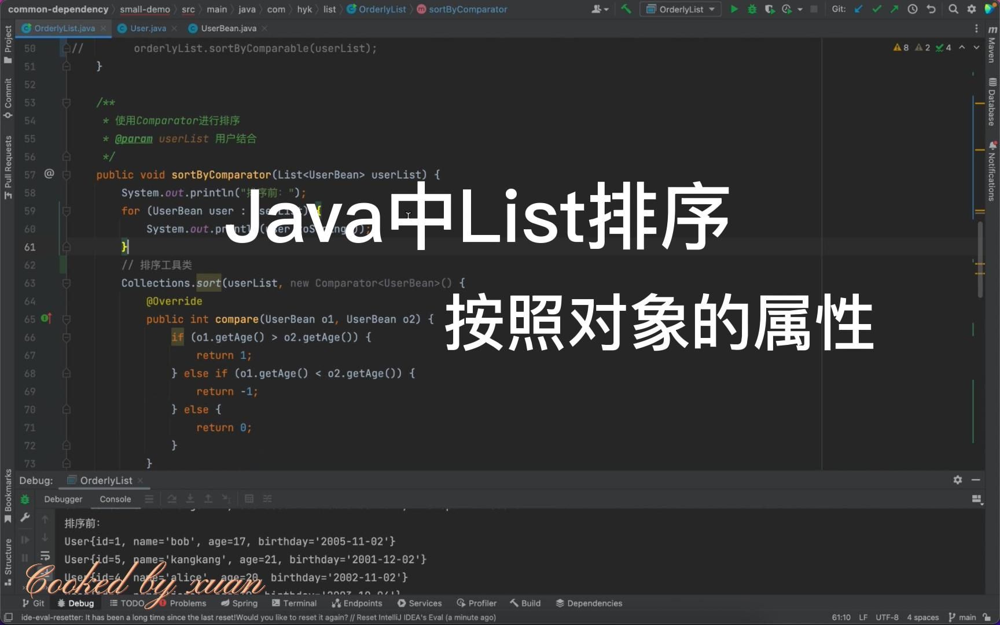Image resolution: width=1000 pixels, height=625 pixels.
Task: Open IDE settings gear icon
Action: pyautogui.click(x=972, y=9)
